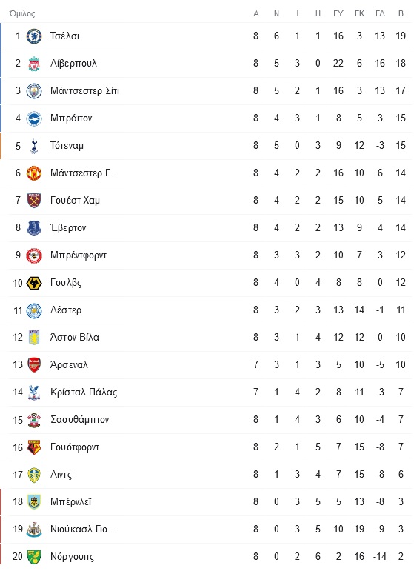Click the Tottenham cockerel logo

(34, 146)
